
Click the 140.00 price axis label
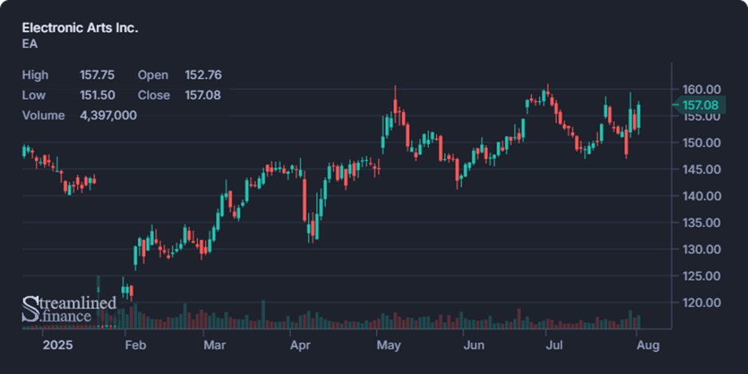tap(701, 196)
